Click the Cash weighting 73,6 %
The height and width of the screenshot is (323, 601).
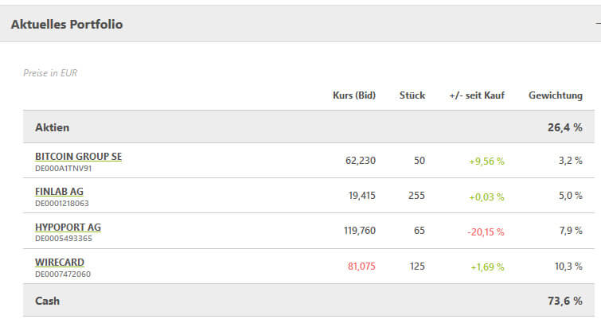[565, 301]
